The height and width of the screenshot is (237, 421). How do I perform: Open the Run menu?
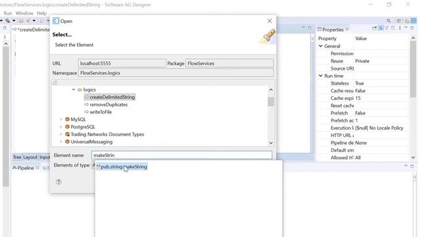pyautogui.click(x=7, y=13)
